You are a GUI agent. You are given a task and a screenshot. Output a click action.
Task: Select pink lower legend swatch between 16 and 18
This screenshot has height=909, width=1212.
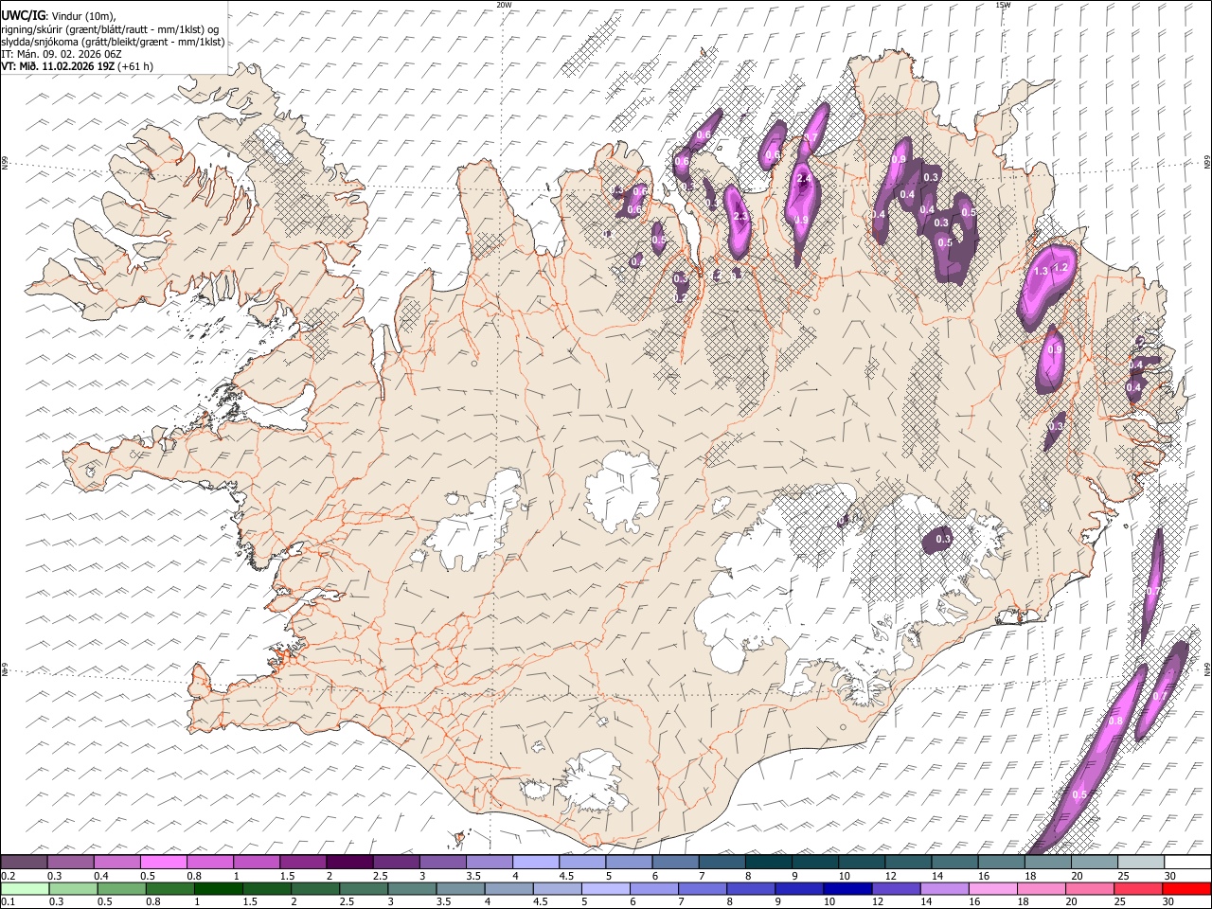[992, 888]
